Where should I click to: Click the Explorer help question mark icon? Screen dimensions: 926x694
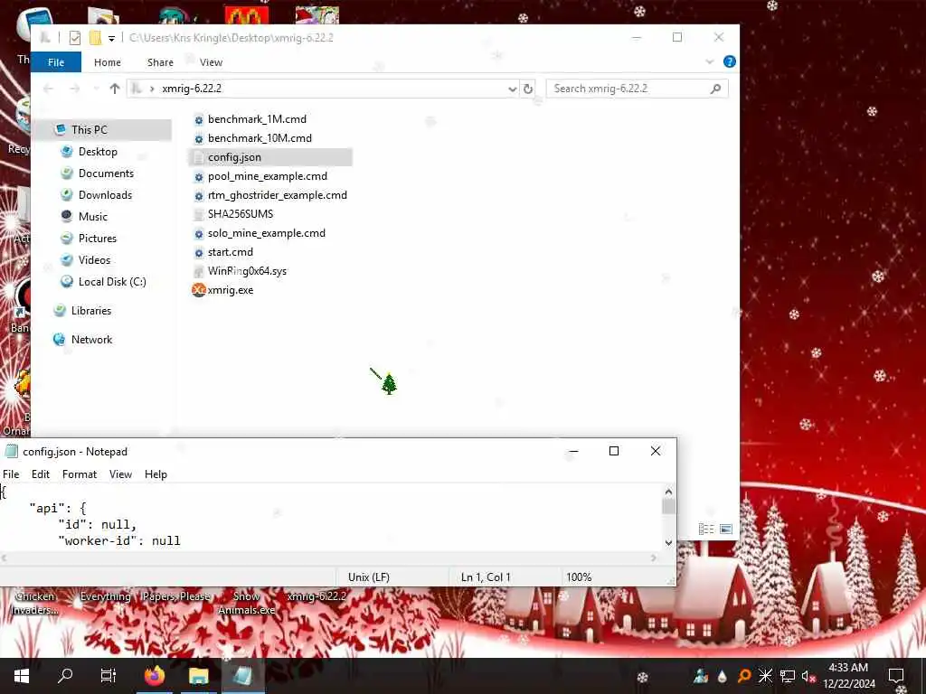[730, 61]
